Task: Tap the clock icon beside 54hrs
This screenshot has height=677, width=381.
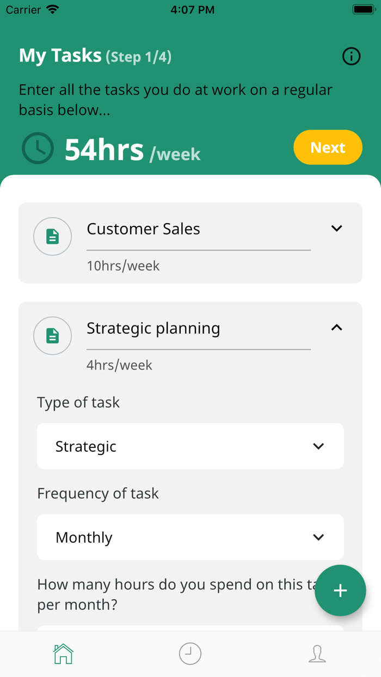Action: tap(38, 148)
